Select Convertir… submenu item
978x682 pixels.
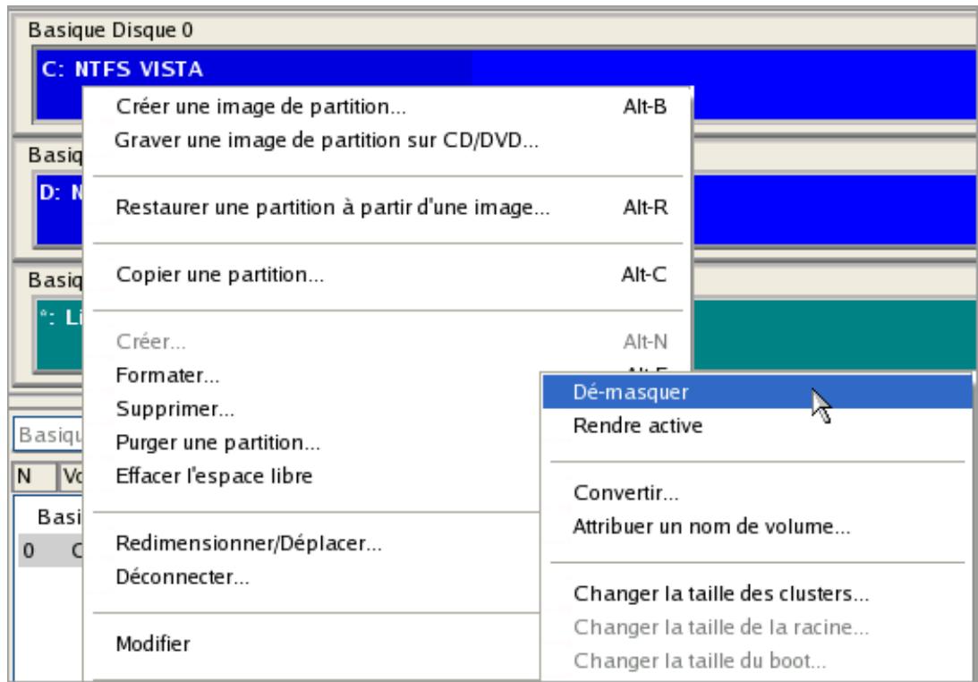757,493
